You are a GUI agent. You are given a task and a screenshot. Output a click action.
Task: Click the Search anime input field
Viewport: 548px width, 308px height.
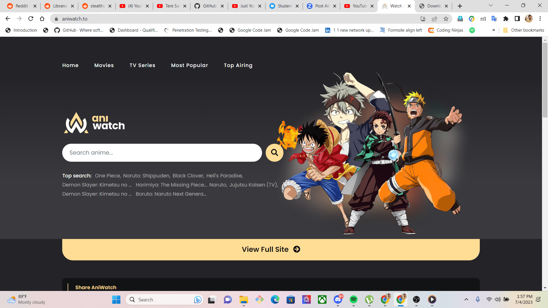[x=162, y=153]
